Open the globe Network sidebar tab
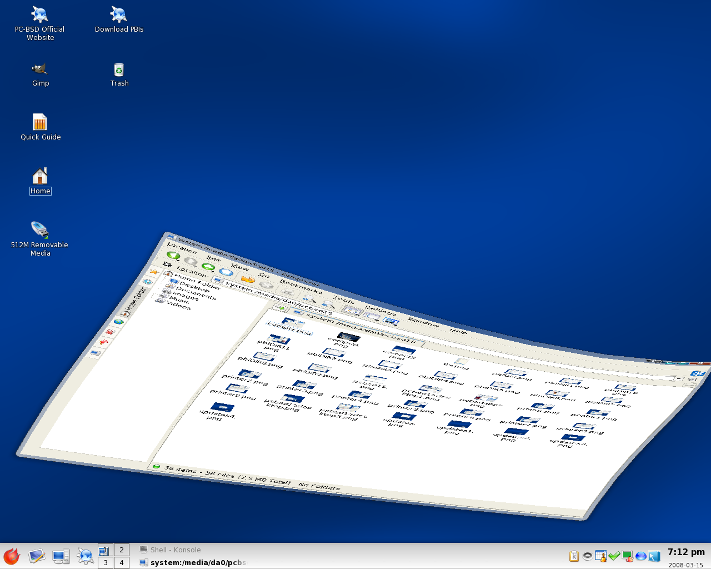 (x=119, y=321)
